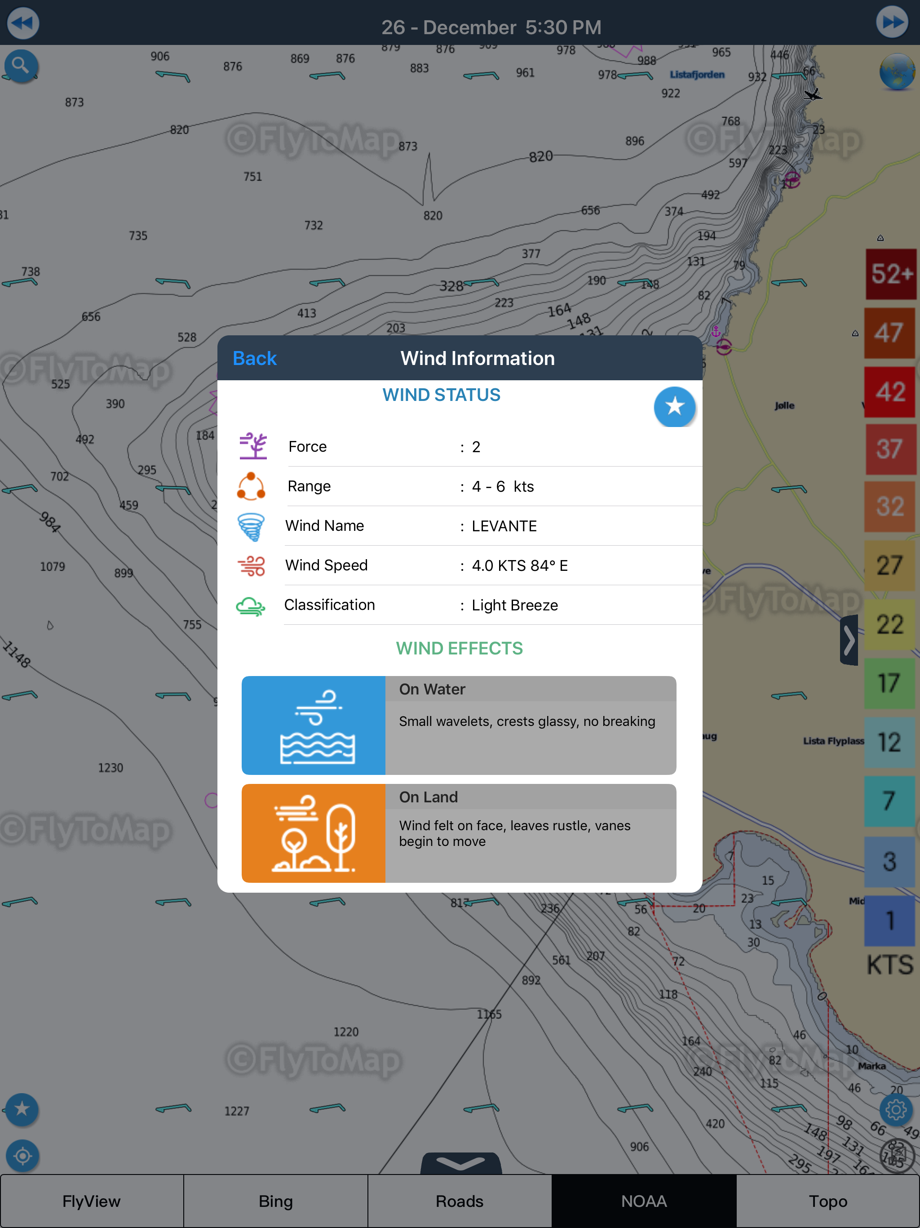This screenshot has height=1228, width=920.
Task: Click the On Water wave icon tile
Action: [x=314, y=725]
